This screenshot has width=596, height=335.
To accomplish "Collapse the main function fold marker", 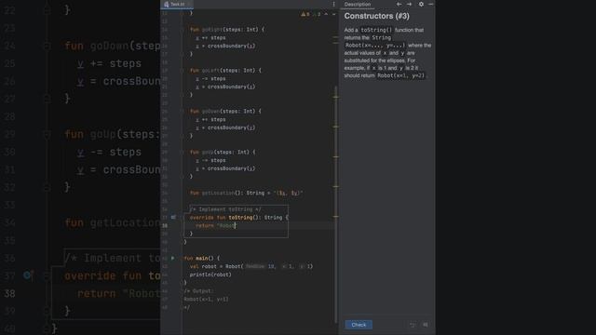I will (183, 259).
